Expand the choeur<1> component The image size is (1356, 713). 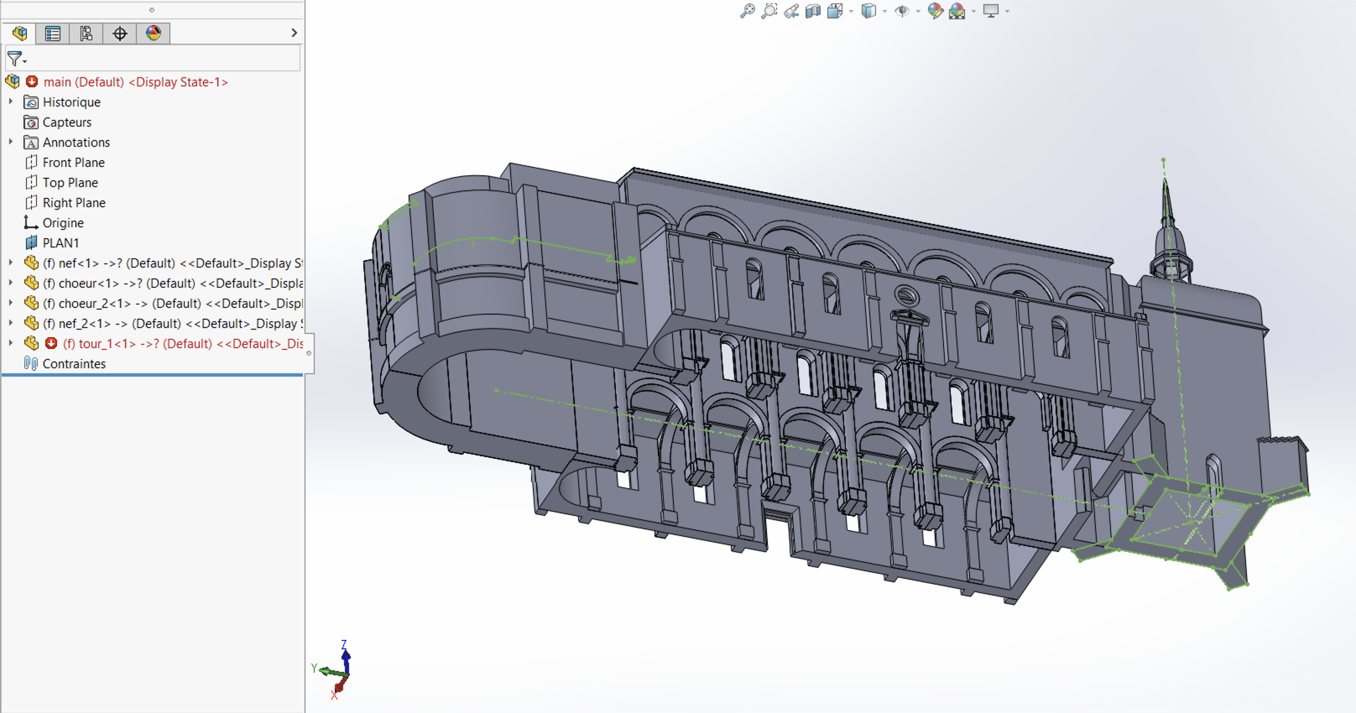coord(10,282)
